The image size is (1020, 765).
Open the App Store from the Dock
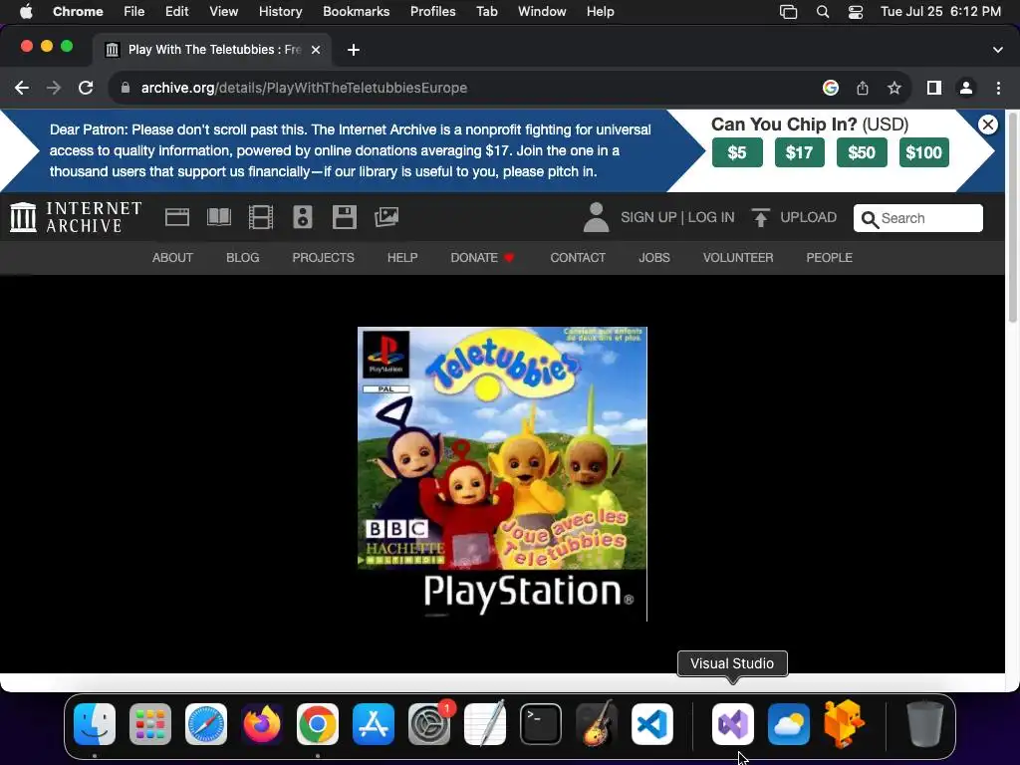coord(374,724)
